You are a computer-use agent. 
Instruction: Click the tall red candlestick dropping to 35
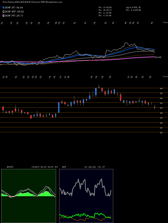(121, 97)
